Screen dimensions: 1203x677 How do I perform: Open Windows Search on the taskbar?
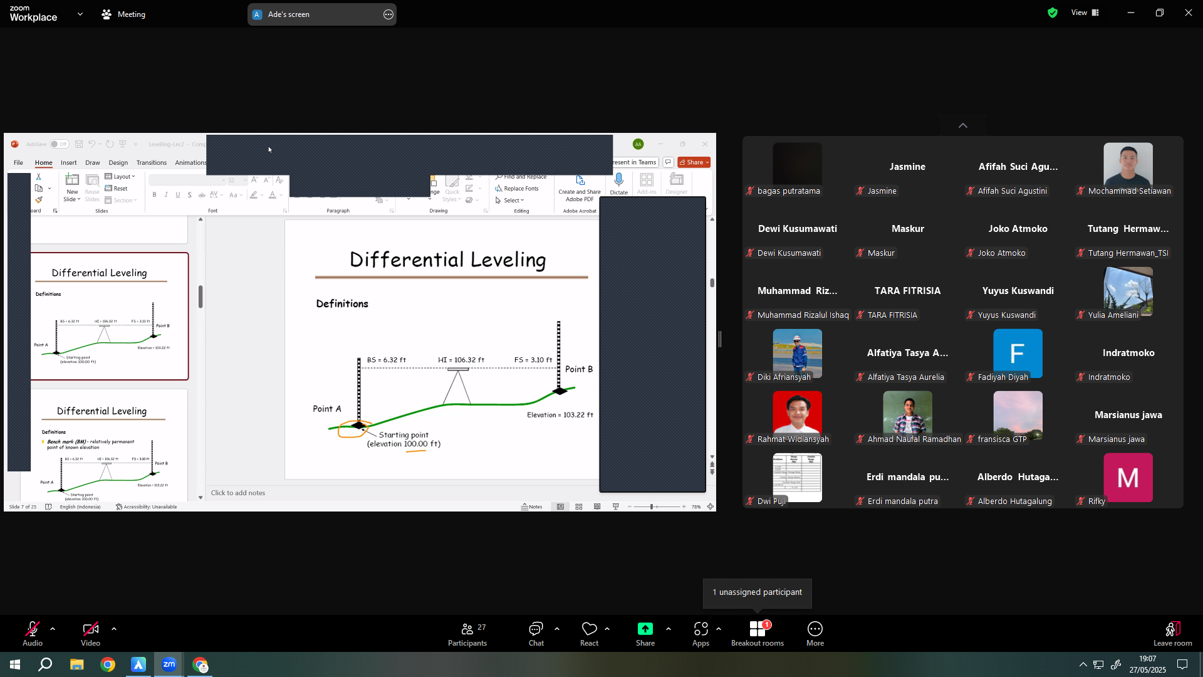pyautogui.click(x=45, y=664)
